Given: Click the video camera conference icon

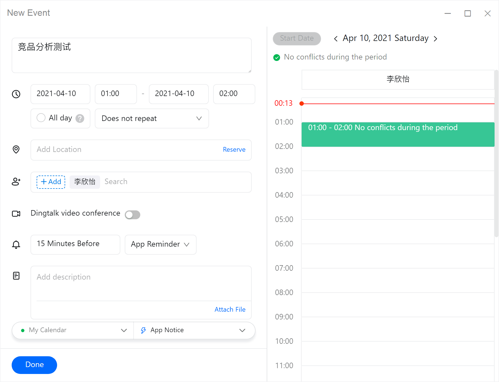Looking at the screenshot, I should point(16,213).
